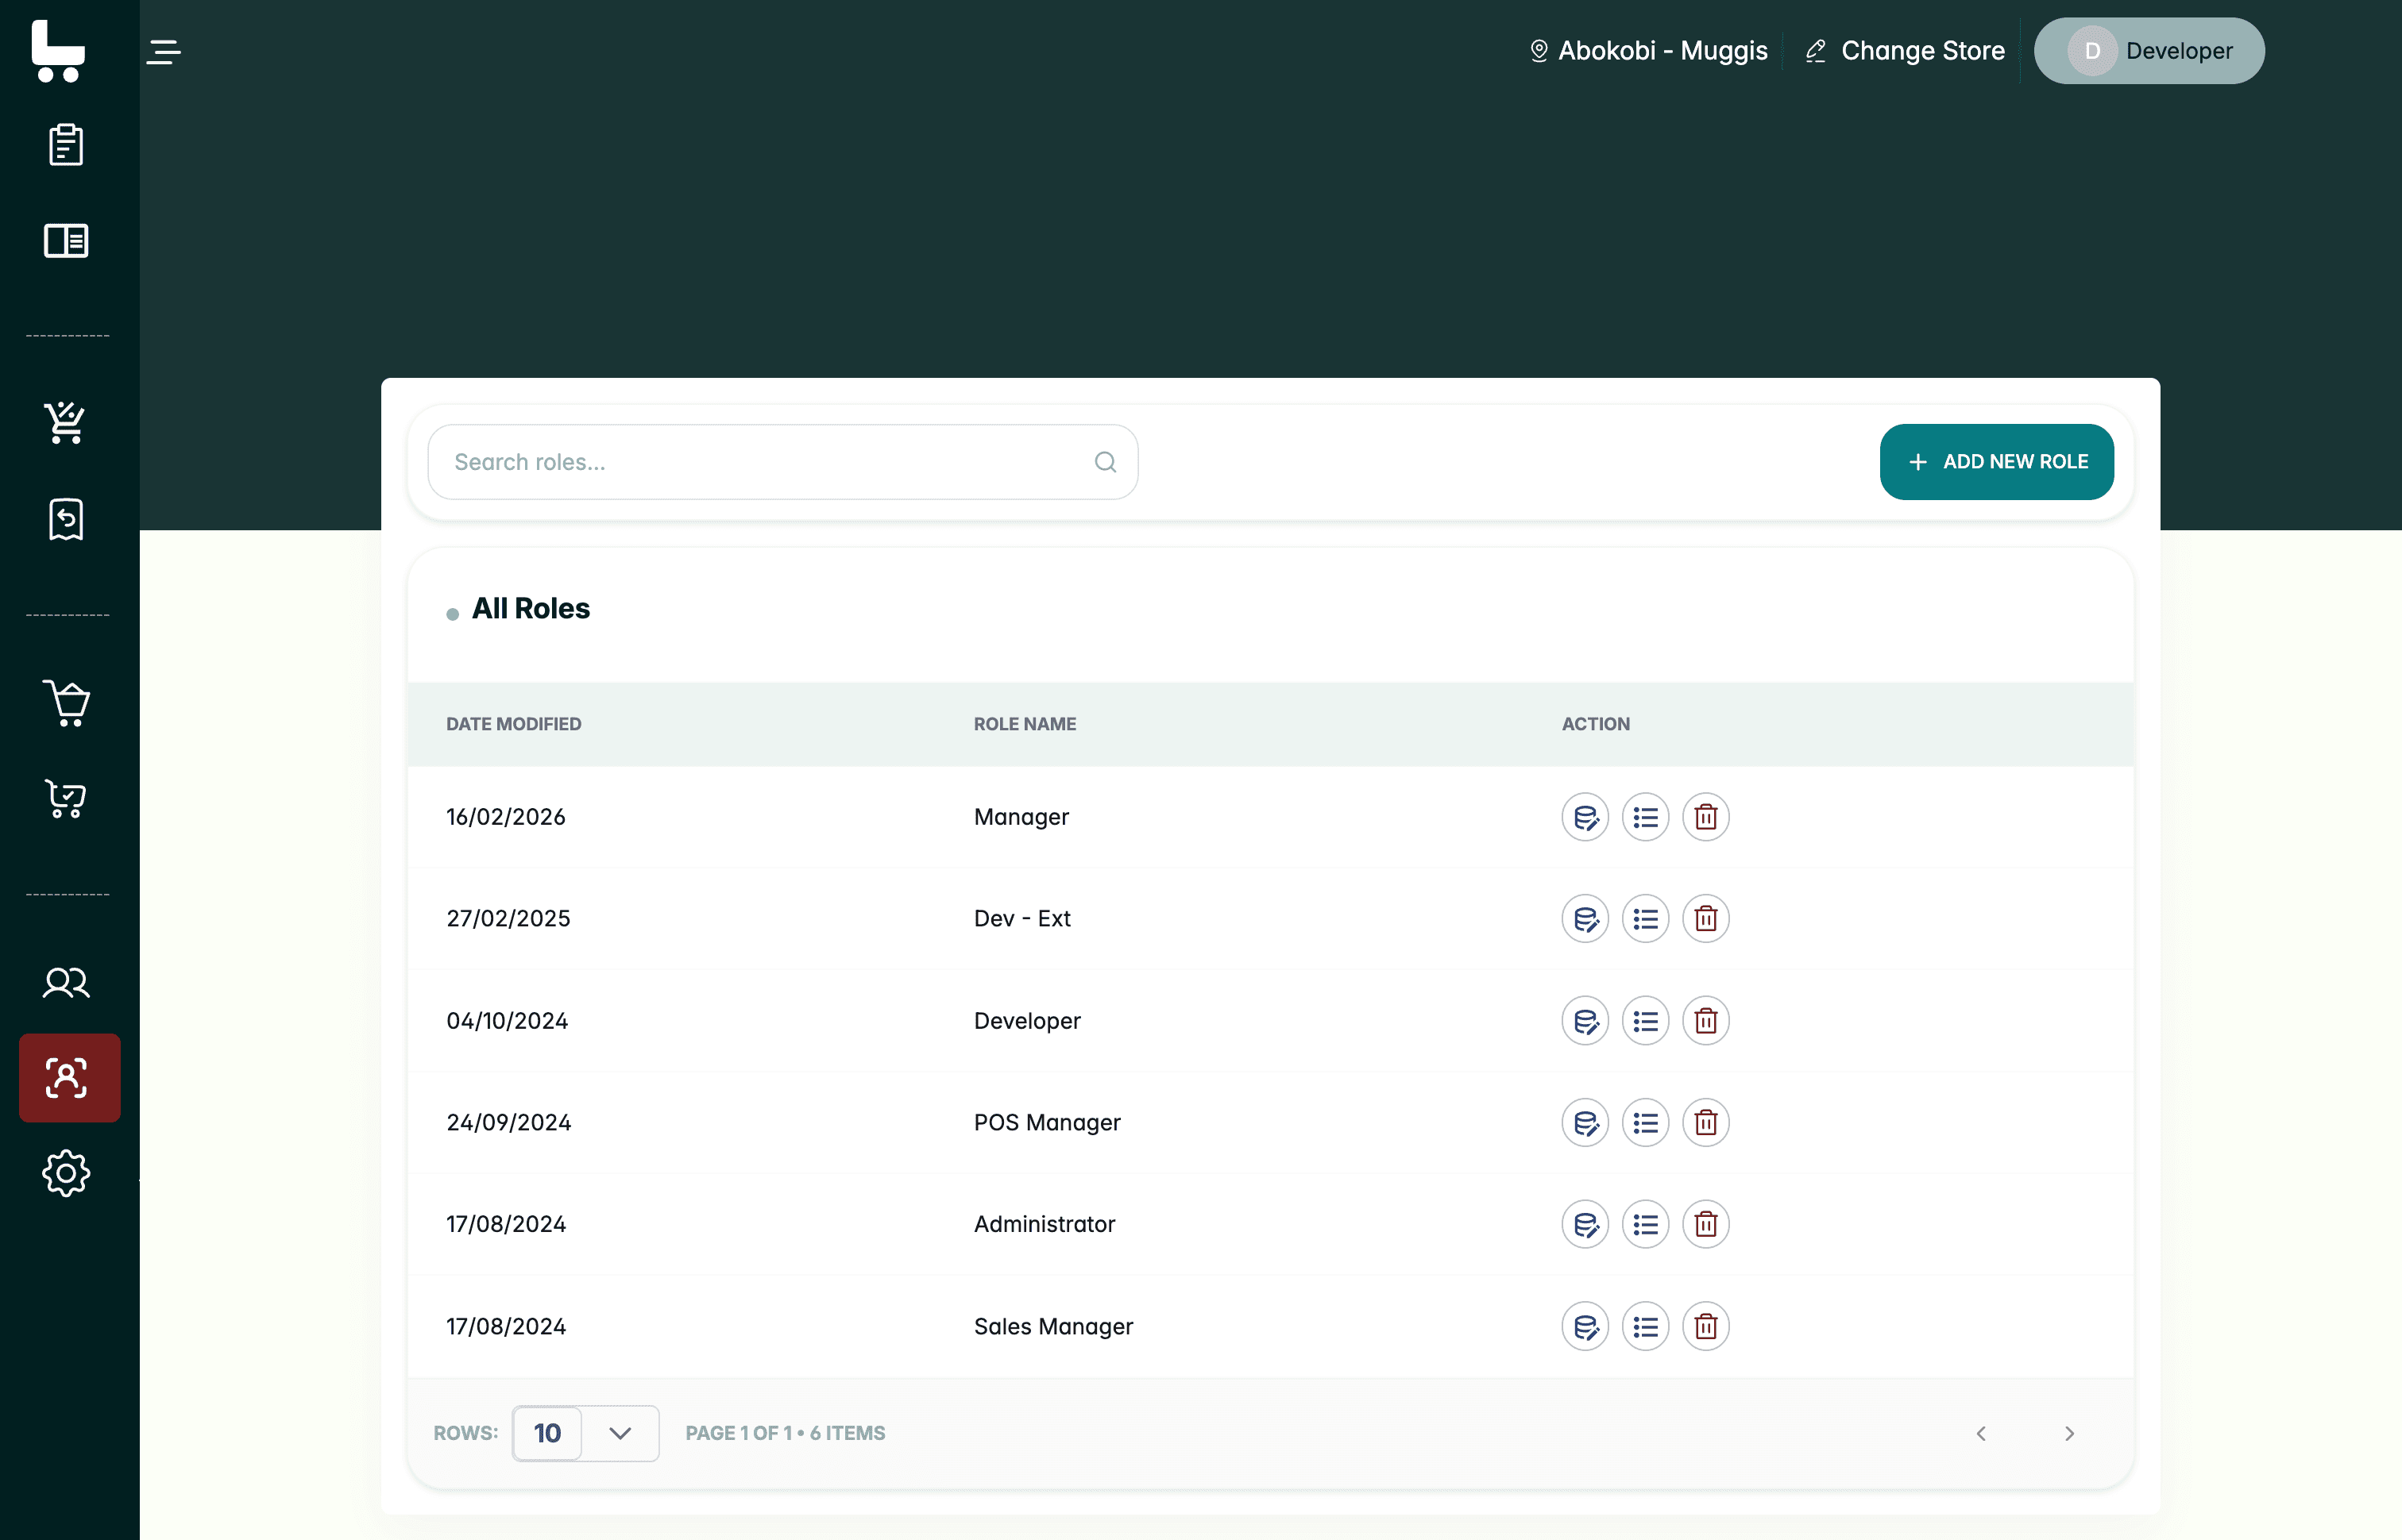This screenshot has height=1540, width=2402.
Task: Open the clipboard report sidebar icon
Action: tap(66, 145)
